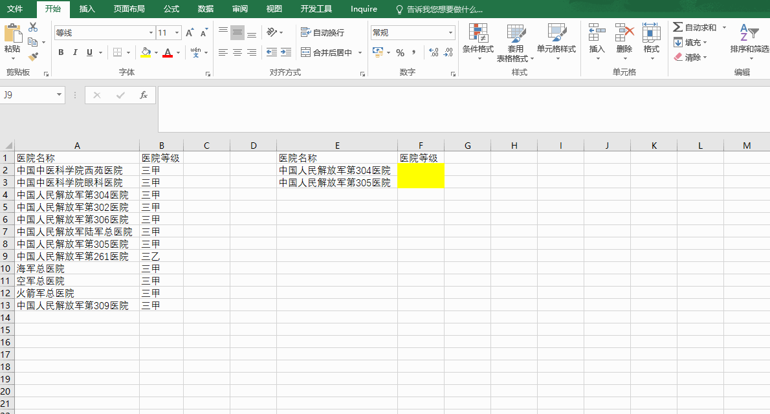The image size is (770, 414).
Task: Increase font size with larger A icon
Action: pos(190,33)
